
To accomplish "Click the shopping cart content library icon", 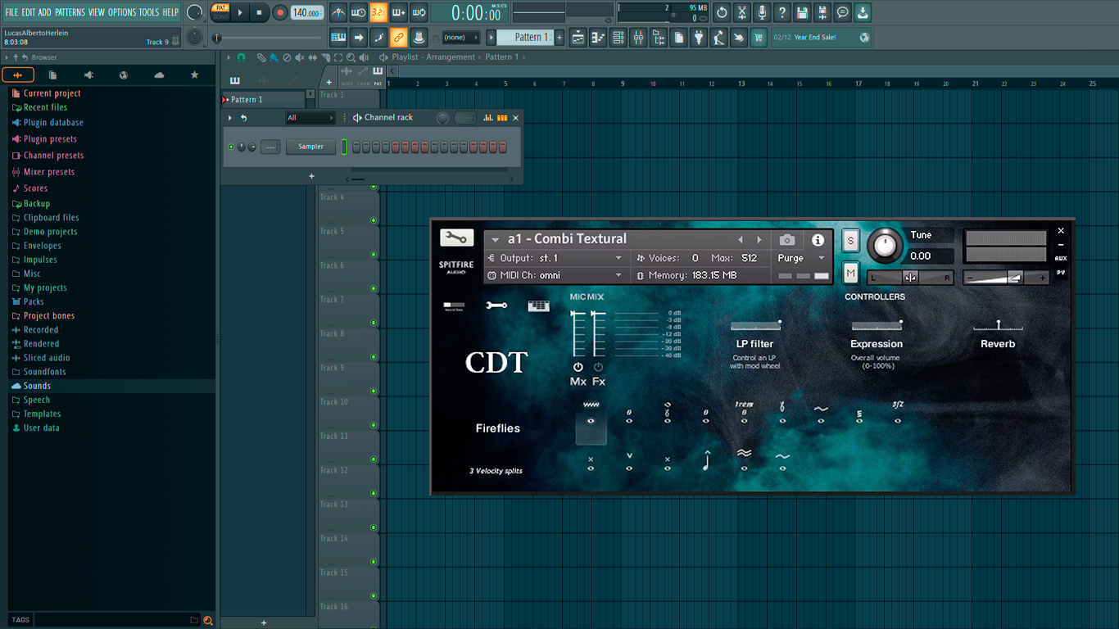I will (x=759, y=37).
